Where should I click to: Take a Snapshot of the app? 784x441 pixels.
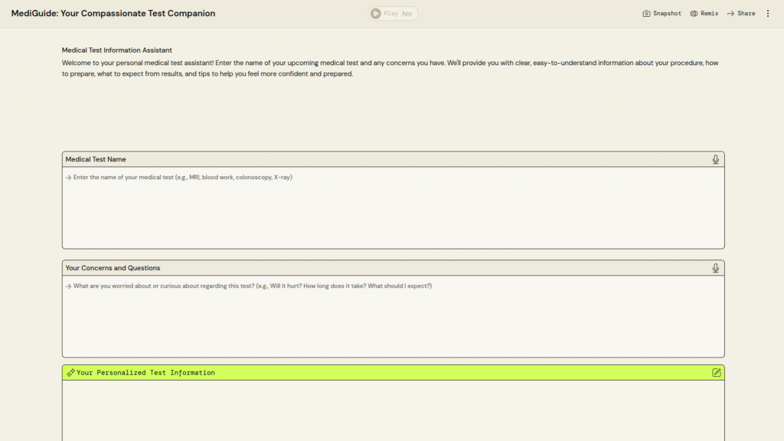point(661,14)
